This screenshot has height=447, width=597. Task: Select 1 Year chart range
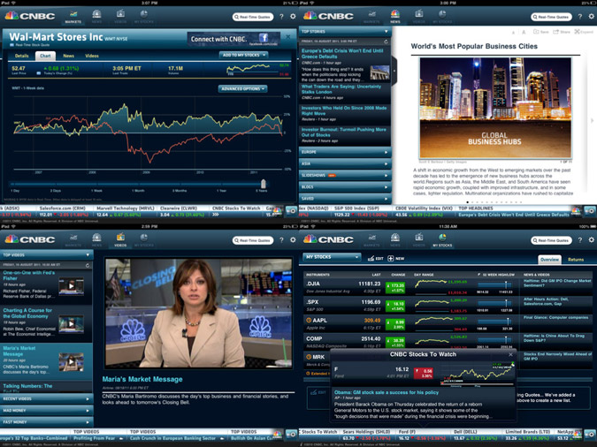221,191
